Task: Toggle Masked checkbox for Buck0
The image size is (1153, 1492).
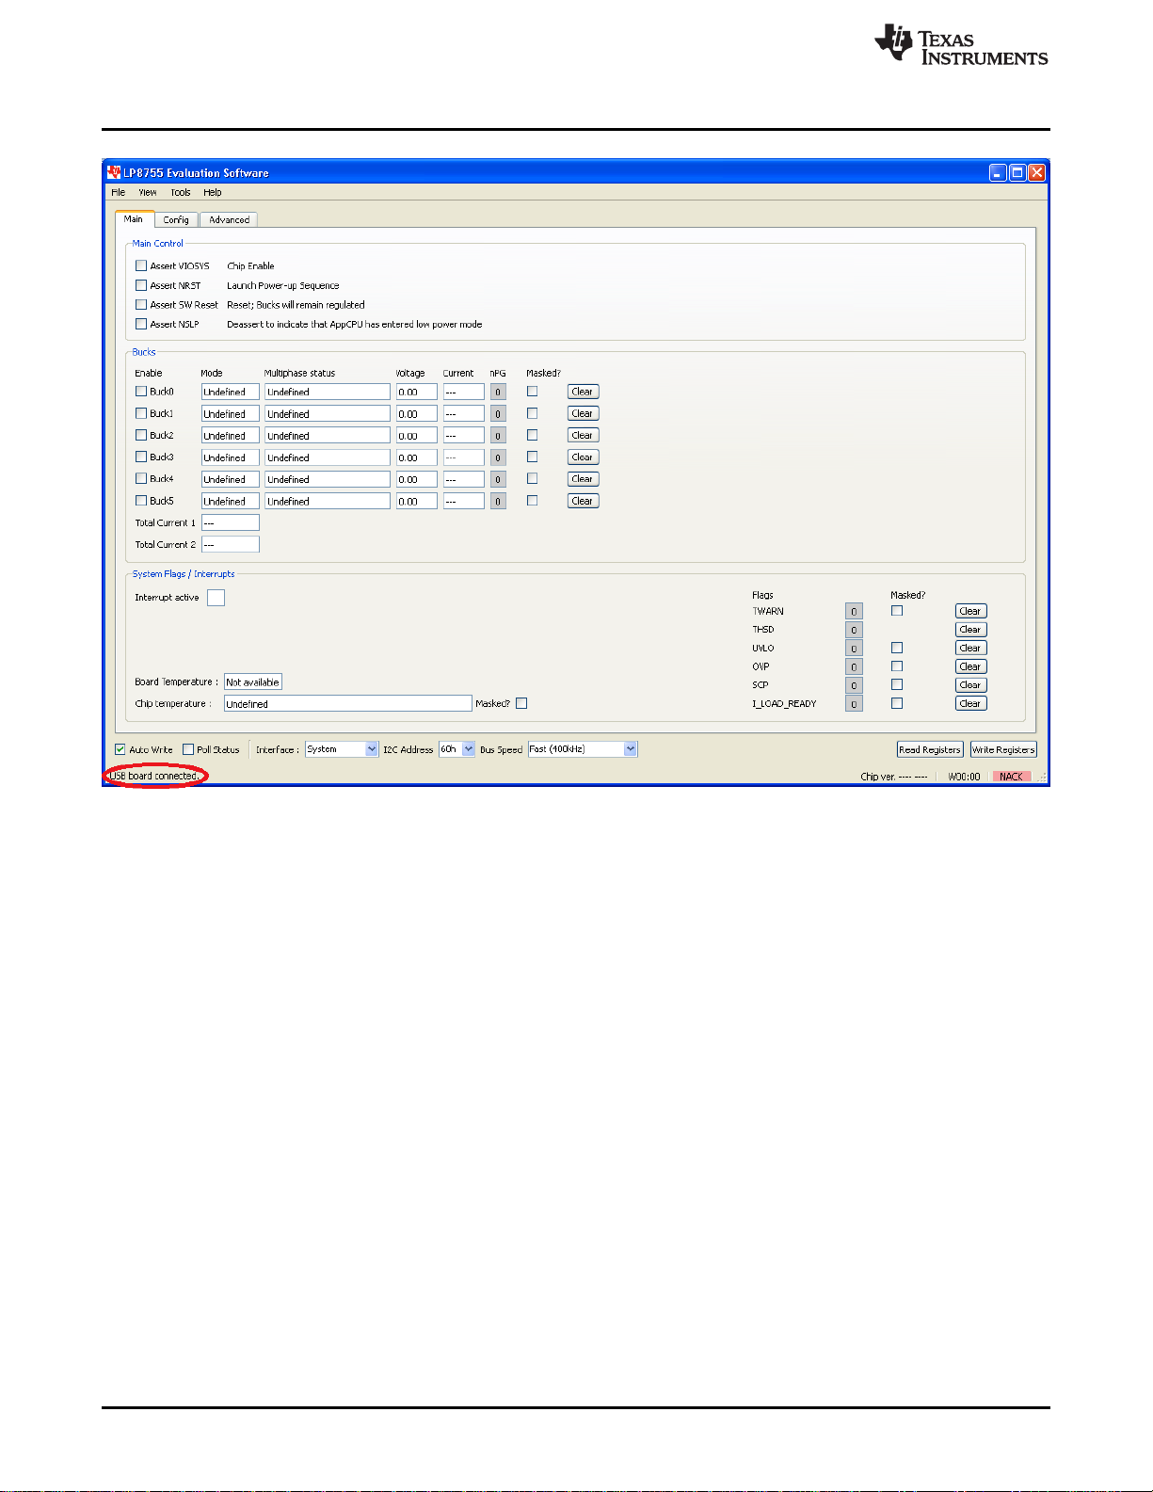Action: 533,391
